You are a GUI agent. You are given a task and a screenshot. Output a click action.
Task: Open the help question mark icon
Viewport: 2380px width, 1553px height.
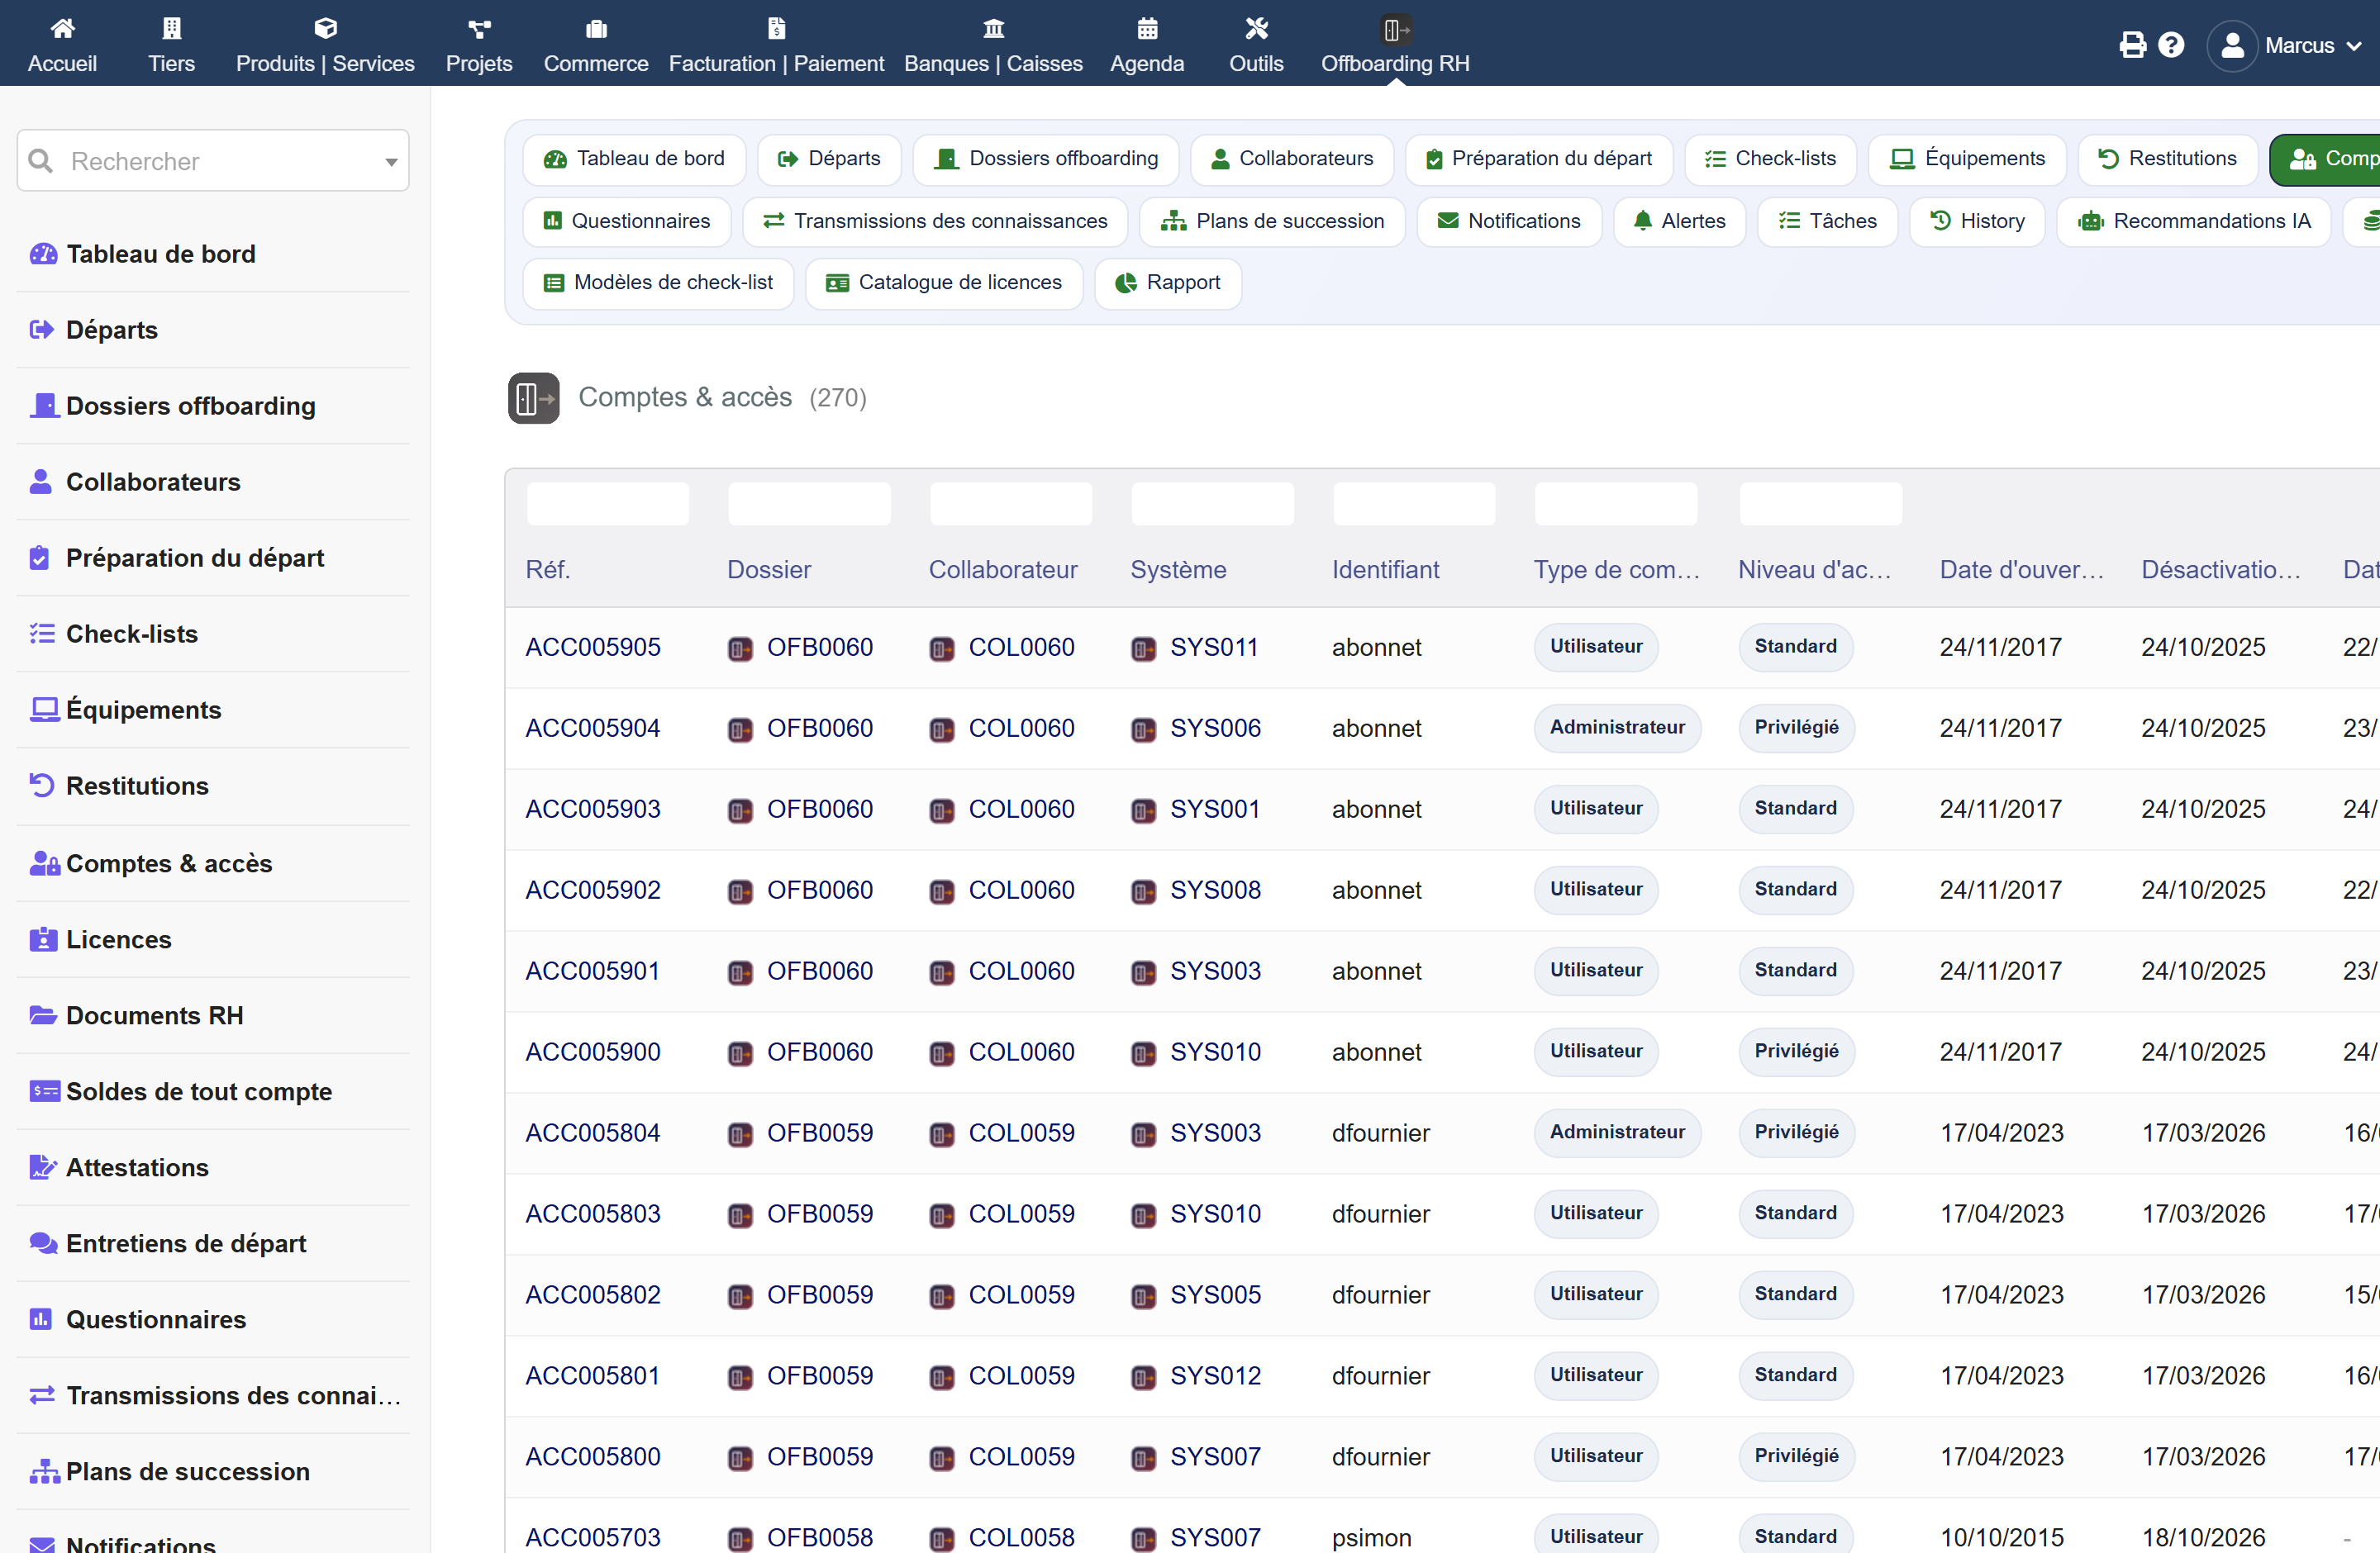click(2171, 45)
